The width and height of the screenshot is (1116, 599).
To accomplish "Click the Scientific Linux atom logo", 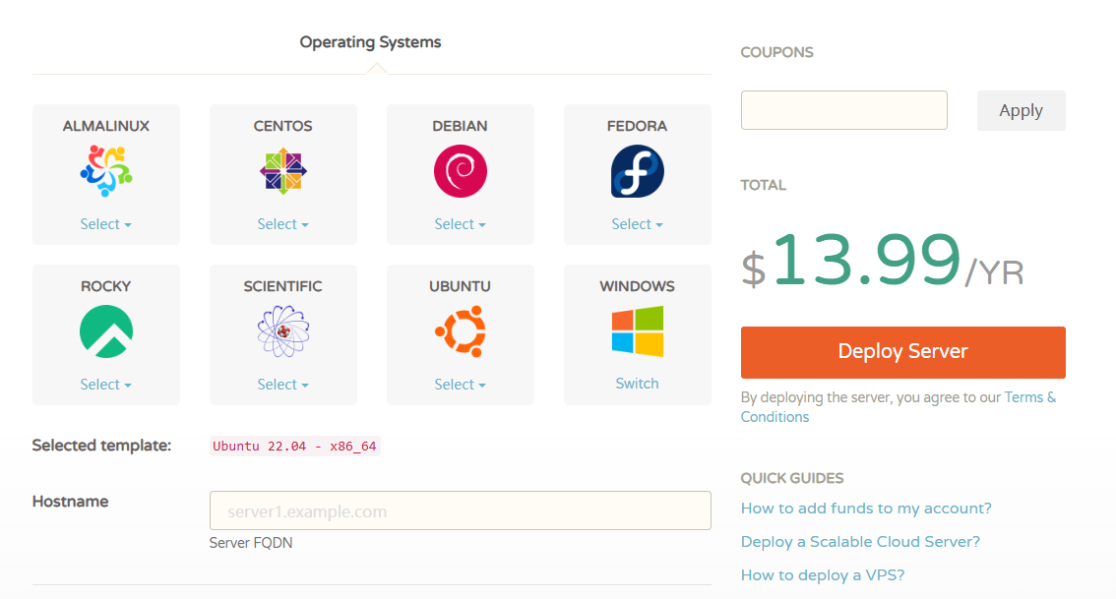I will click(x=283, y=331).
